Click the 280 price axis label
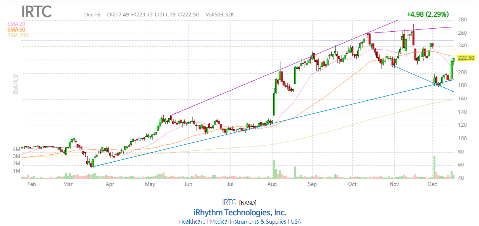The image size is (479, 226). (462, 20)
